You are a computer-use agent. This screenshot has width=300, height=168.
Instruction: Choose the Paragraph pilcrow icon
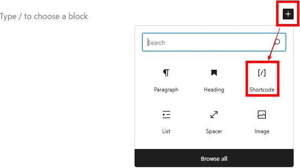(166, 73)
